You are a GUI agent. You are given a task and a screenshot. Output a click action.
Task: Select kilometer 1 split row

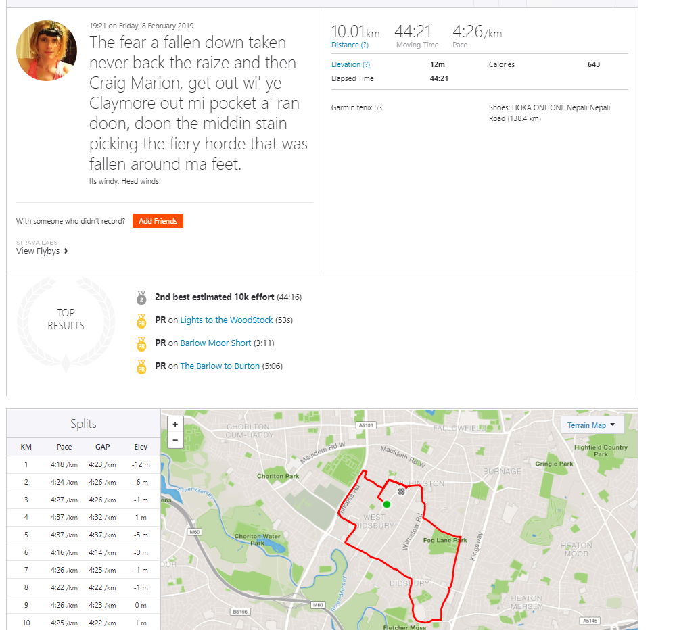point(83,464)
